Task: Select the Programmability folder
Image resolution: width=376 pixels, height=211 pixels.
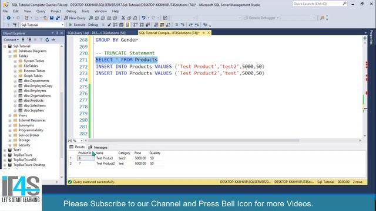Action: [x=31, y=130]
